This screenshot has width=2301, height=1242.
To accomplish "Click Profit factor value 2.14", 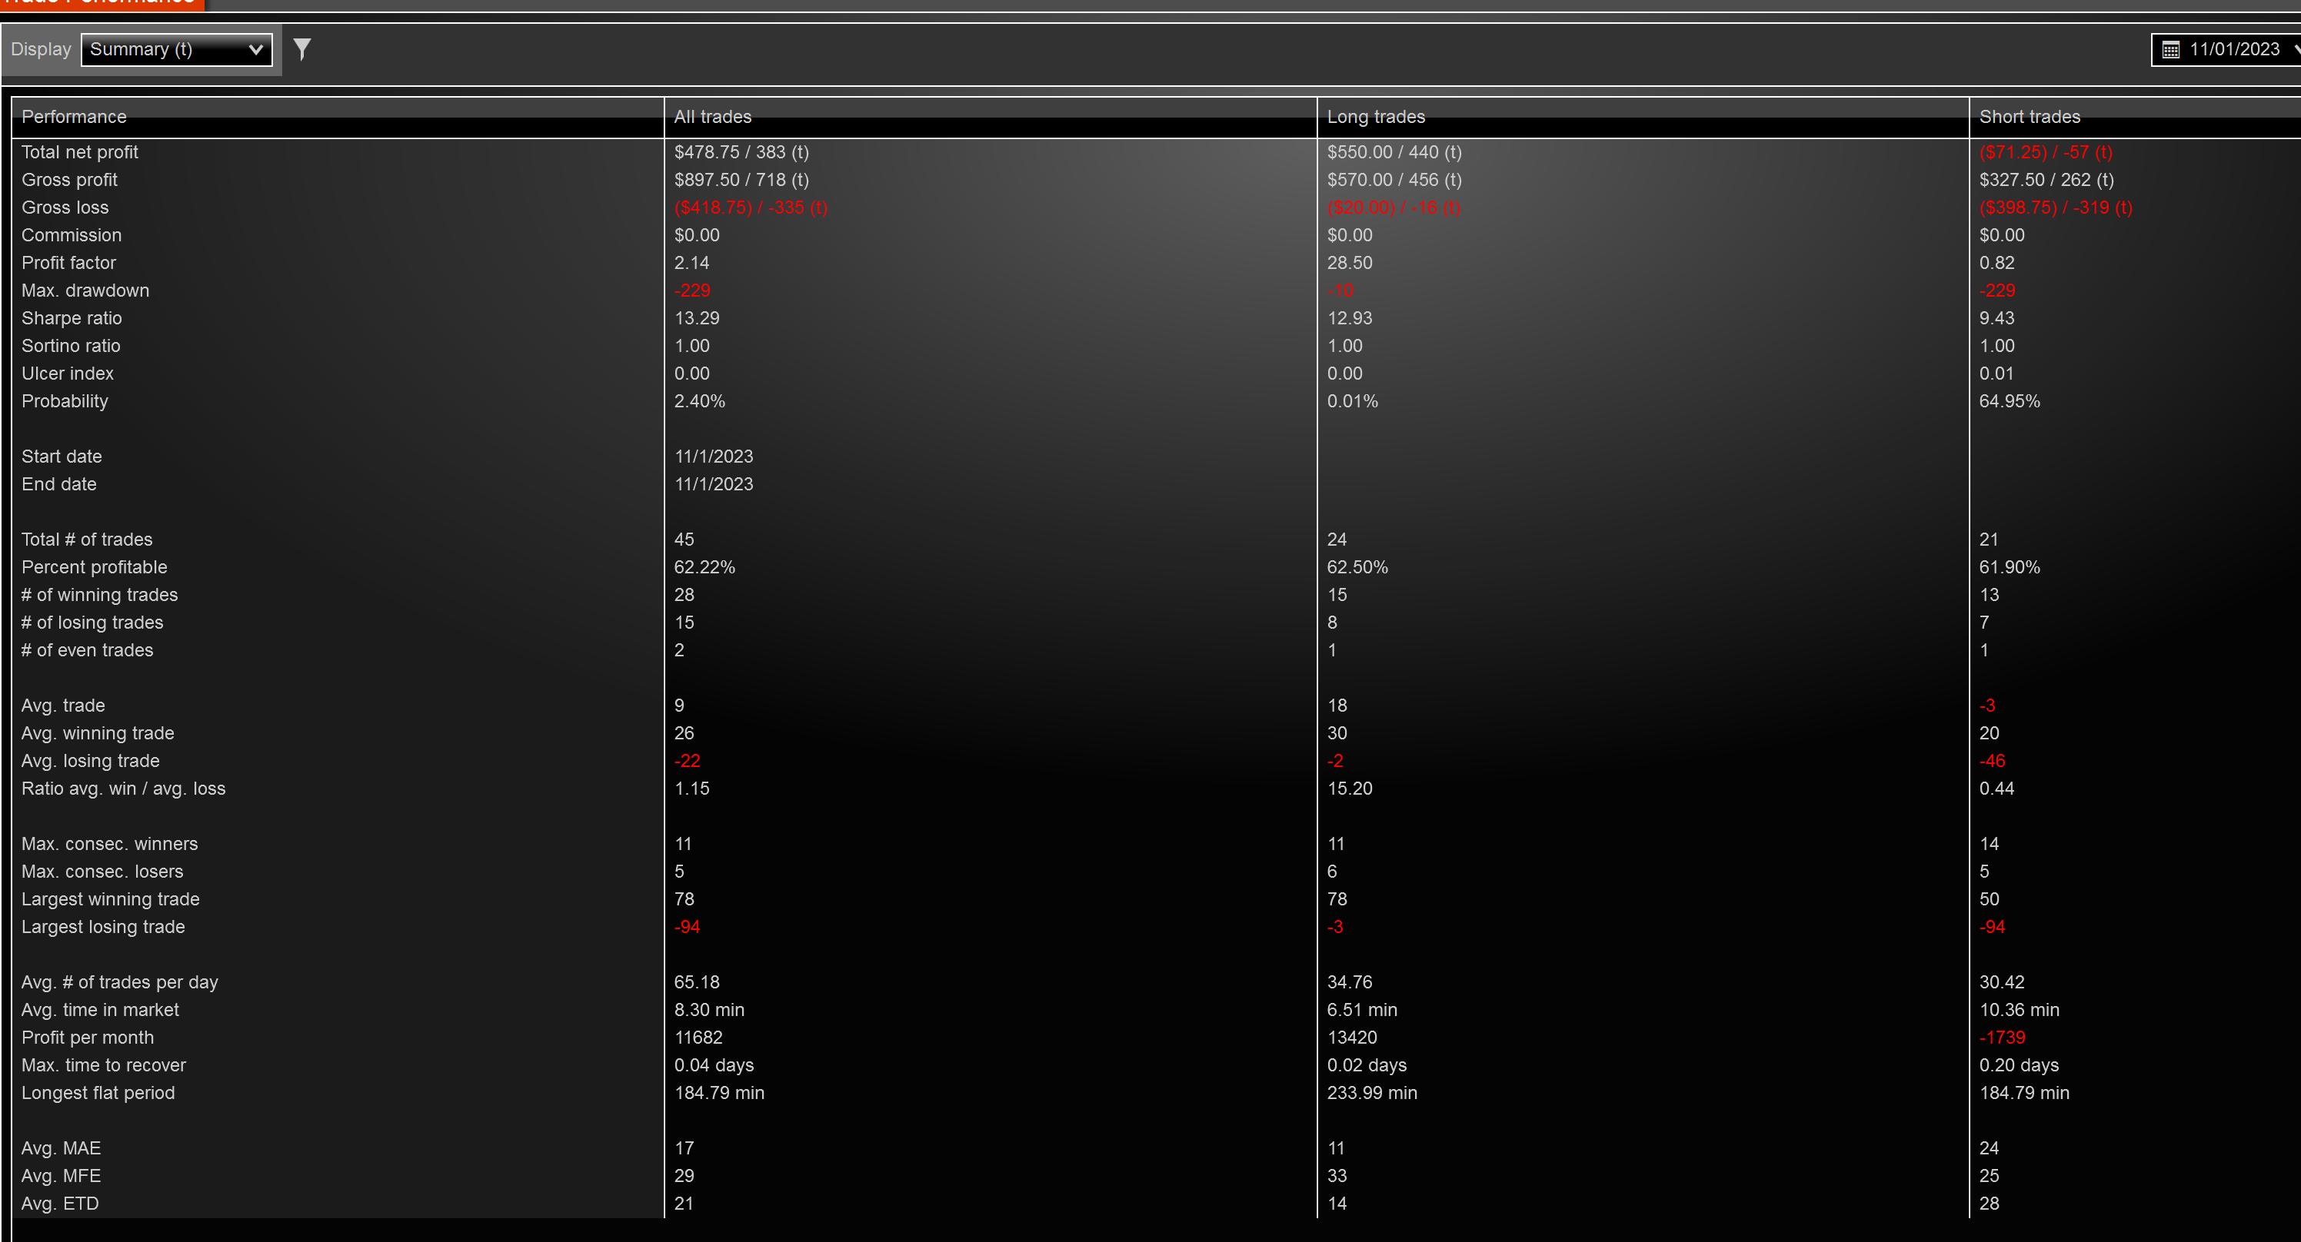I will point(691,263).
